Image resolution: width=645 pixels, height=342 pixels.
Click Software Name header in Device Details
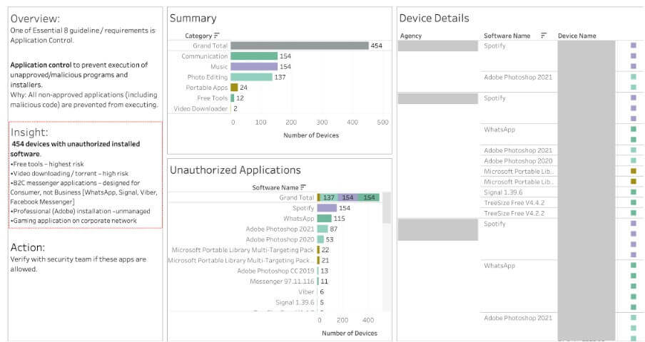click(507, 36)
